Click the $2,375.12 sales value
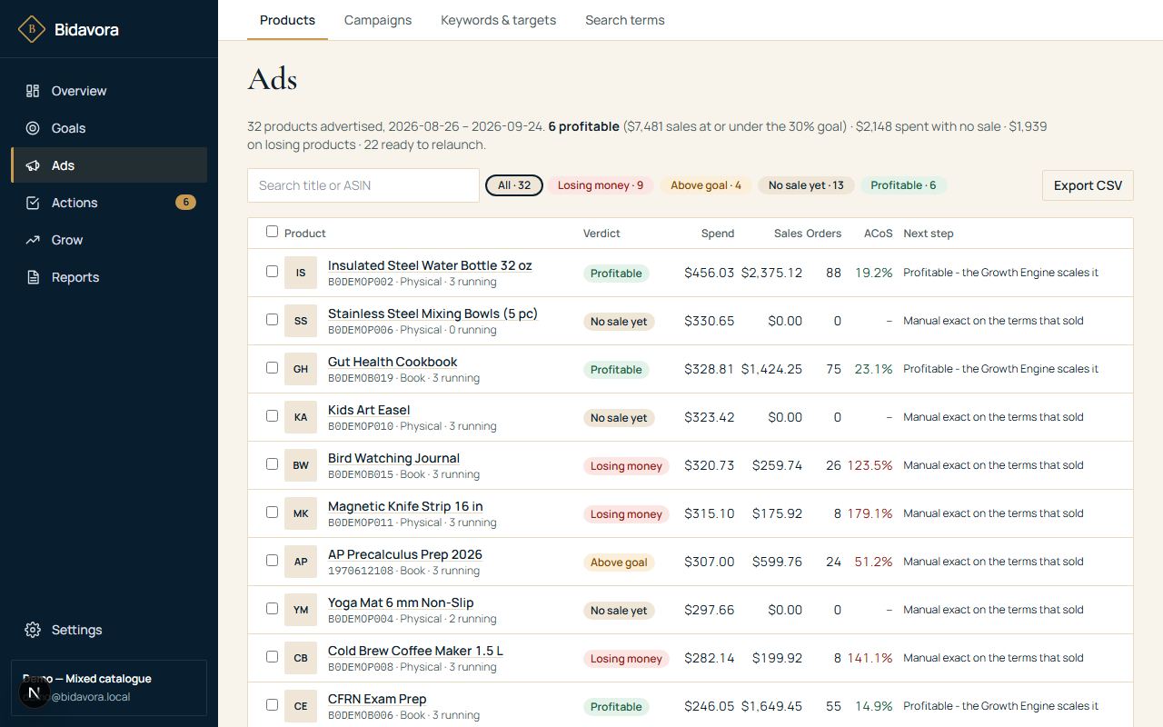Image resolution: width=1163 pixels, height=727 pixels. [x=771, y=273]
